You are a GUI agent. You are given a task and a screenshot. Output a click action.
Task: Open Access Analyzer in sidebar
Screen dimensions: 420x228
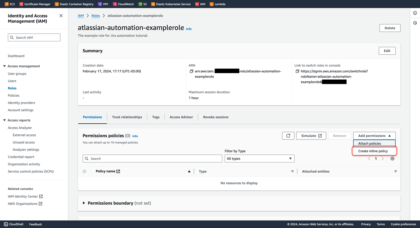(x=20, y=128)
